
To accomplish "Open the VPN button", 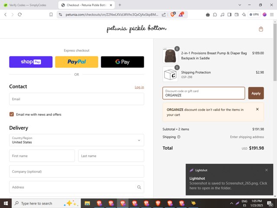I will 254,14.
